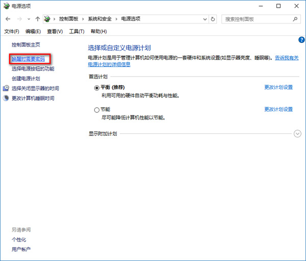Click the moon icon beside 更改计算机睡眠时间
This screenshot has height=261, width=306.
coord(6,98)
